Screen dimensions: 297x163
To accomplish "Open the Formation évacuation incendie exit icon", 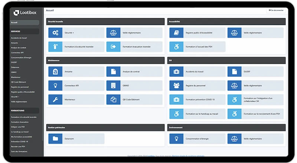I will click(113, 46).
